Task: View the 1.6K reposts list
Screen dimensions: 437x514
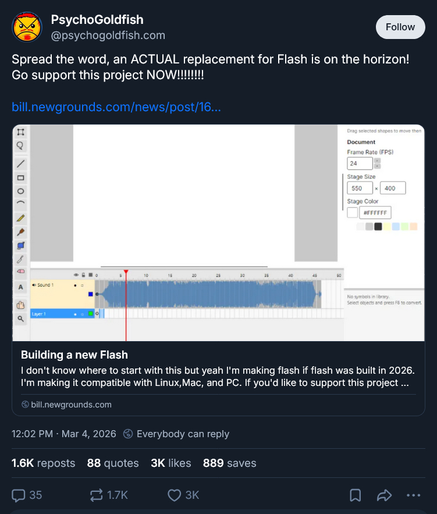Action: [44, 463]
